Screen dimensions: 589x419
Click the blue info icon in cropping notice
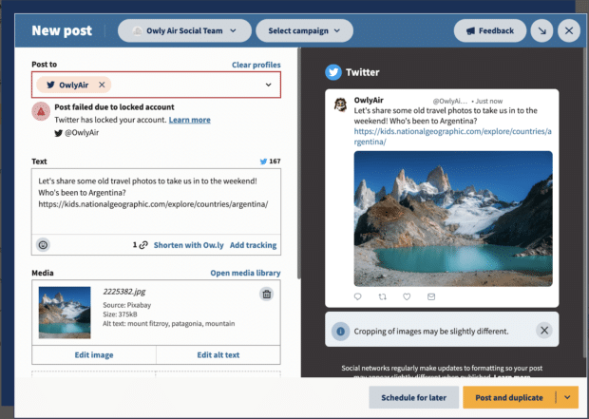[341, 332]
